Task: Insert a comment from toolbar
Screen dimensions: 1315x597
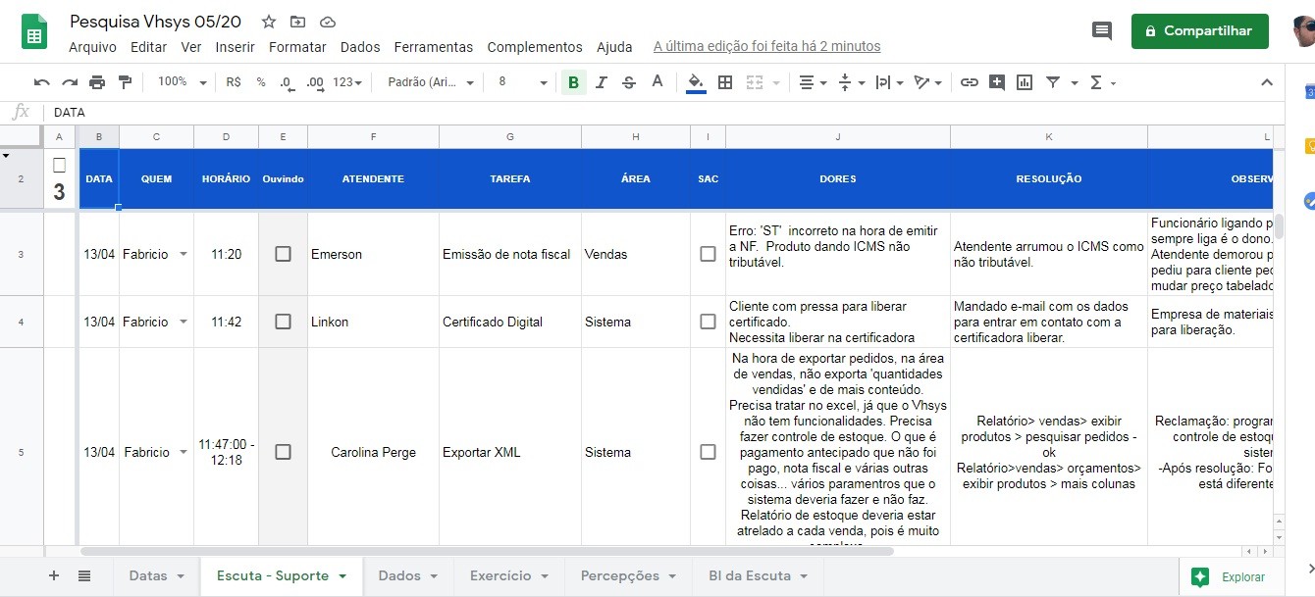Action: (x=997, y=82)
